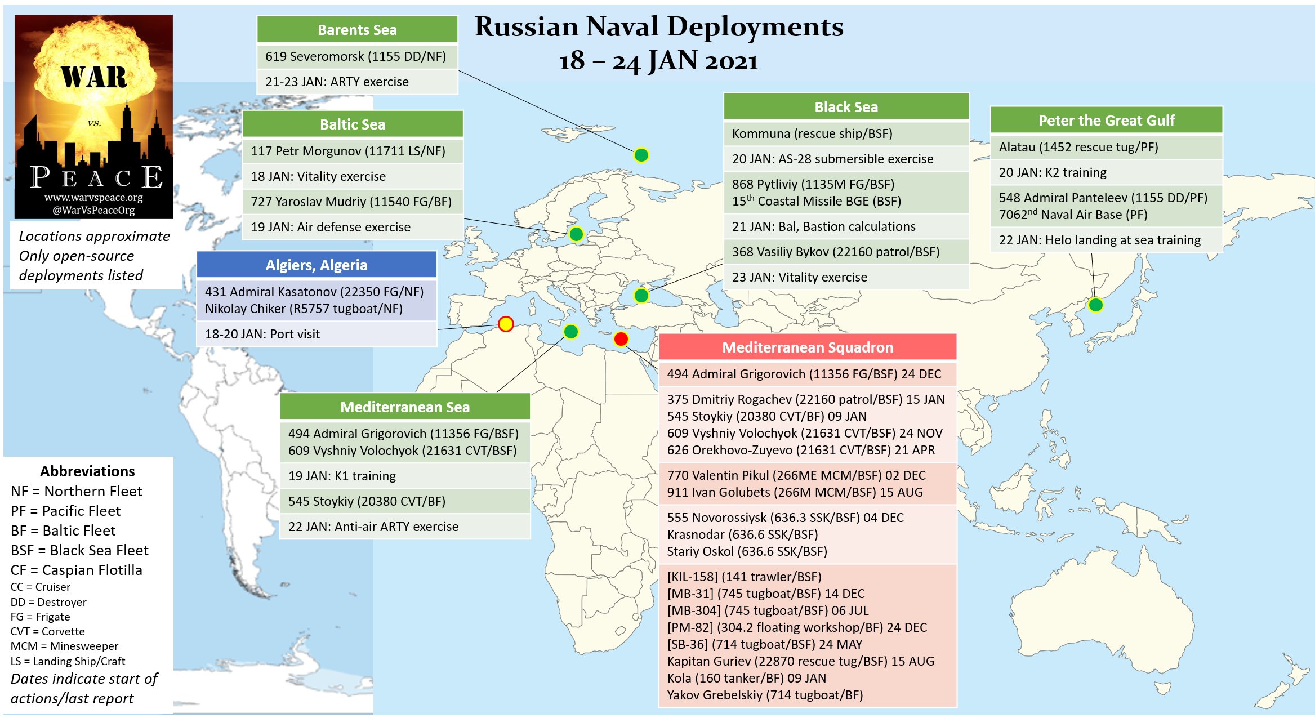Click the green Barents Sea map marker
Viewport: 1315px width, 718px height.
[x=641, y=155]
